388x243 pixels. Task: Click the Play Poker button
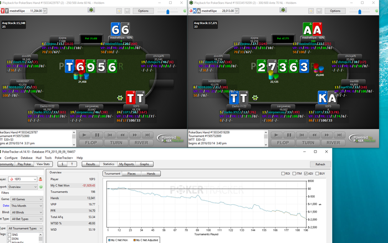point(24,164)
